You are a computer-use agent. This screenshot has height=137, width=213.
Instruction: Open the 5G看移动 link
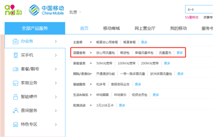192,17
